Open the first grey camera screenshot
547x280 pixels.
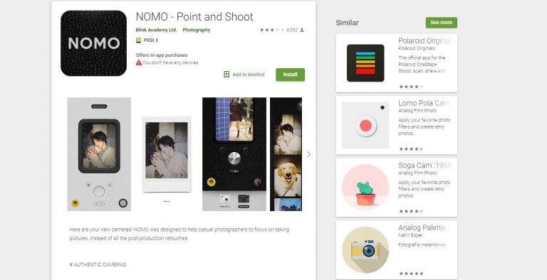pyautogui.click(x=99, y=154)
